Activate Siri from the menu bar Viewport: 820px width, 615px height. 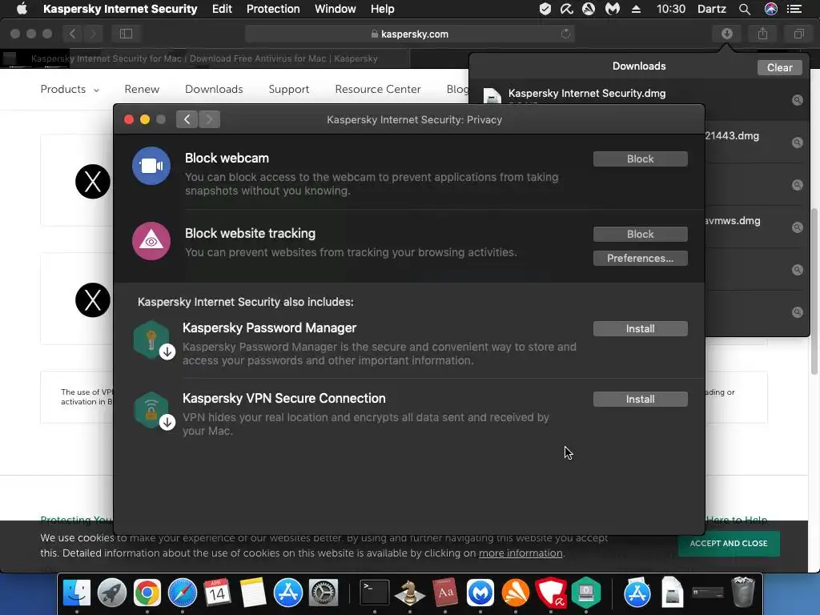771,9
